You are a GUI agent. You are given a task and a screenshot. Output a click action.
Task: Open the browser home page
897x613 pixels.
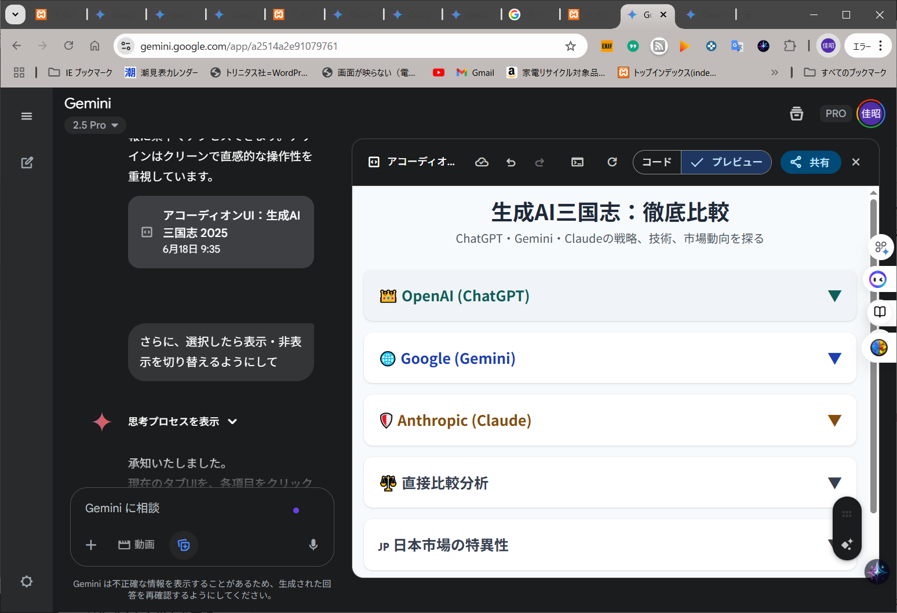[94, 46]
